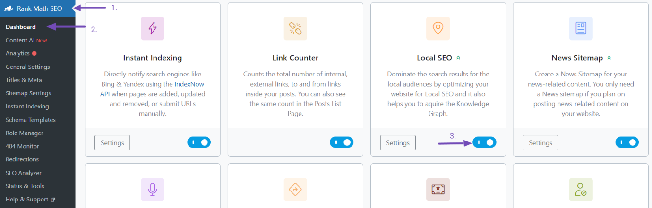Follow the IndexNow API link
The width and height of the screenshot is (652, 208).
click(x=152, y=89)
